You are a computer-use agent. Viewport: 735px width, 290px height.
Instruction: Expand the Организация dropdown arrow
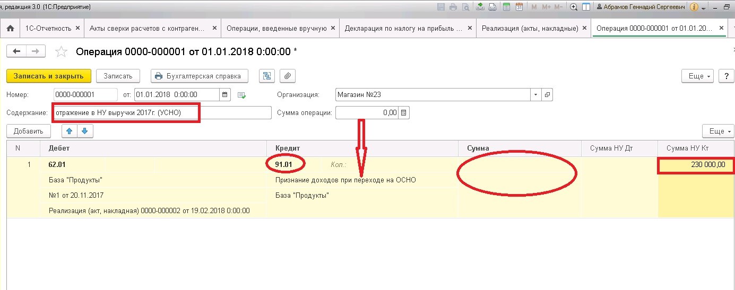tap(536, 95)
